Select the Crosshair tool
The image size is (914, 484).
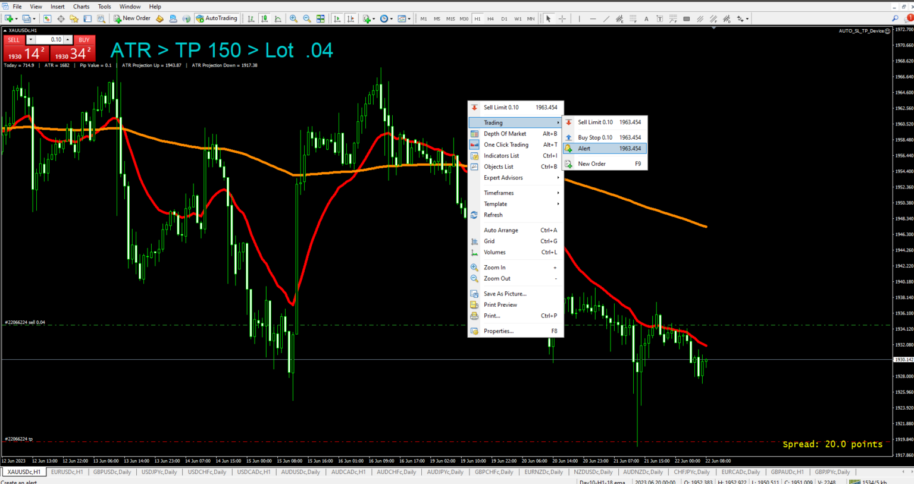(x=562, y=18)
